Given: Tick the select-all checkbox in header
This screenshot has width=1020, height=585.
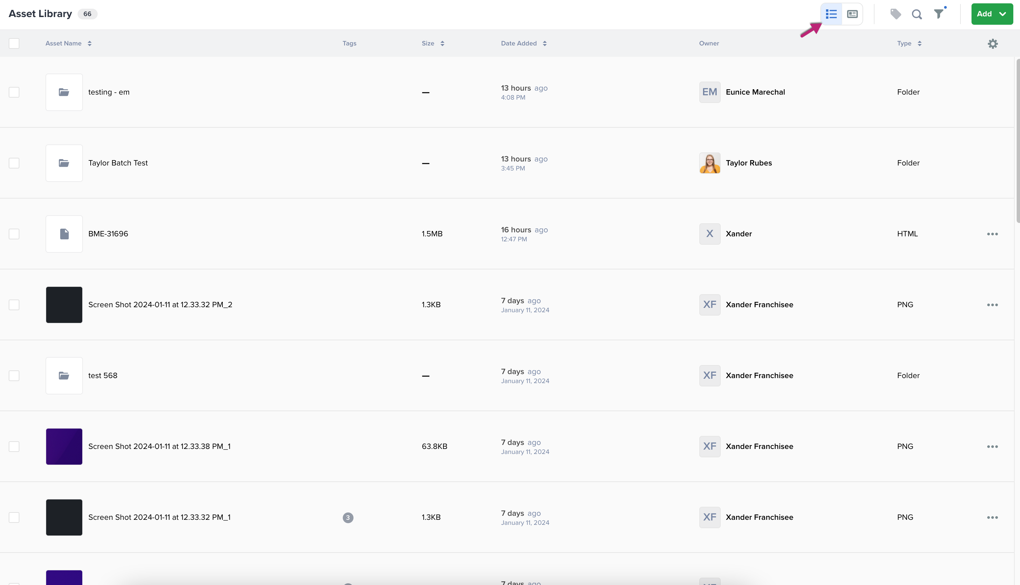Looking at the screenshot, I should coord(14,43).
